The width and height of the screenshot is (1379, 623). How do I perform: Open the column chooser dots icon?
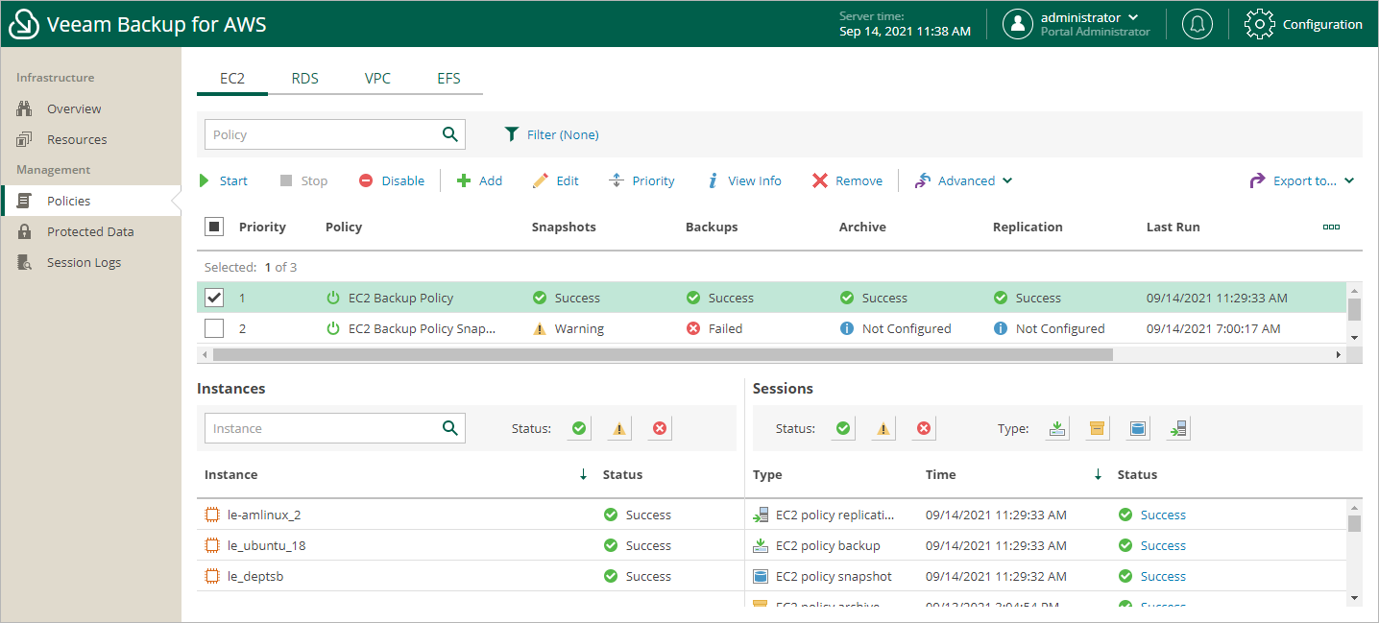click(1331, 227)
